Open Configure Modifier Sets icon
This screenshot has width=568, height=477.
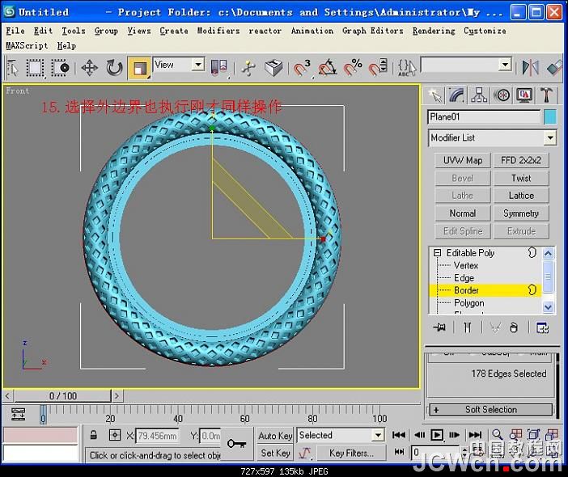click(542, 327)
